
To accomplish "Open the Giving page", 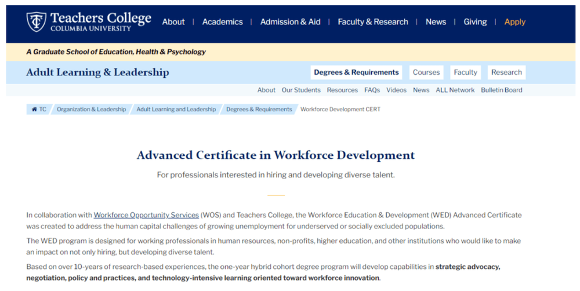I will (475, 22).
